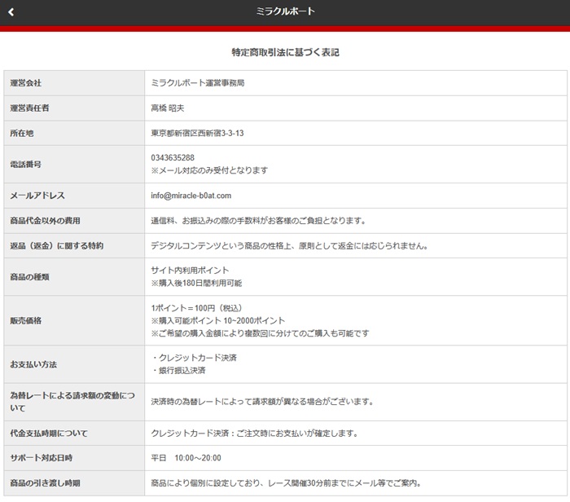The height and width of the screenshot is (502, 570).
Task: Select the サポート対応日時 row label
Action: click(x=41, y=457)
